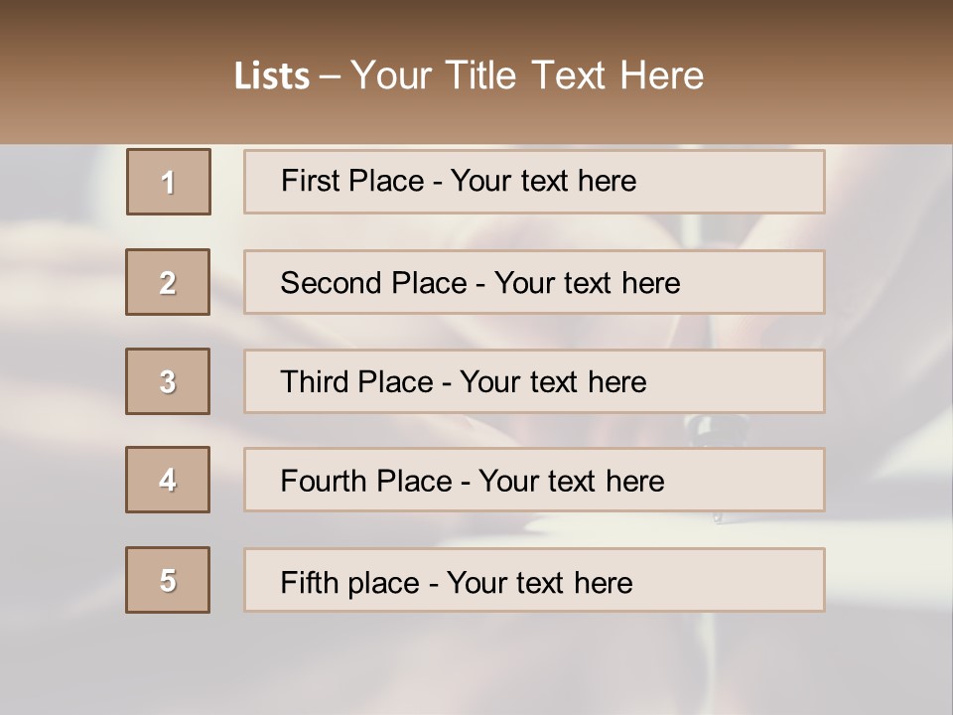Select the number 4 box
953x715 pixels.
[168, 480]
